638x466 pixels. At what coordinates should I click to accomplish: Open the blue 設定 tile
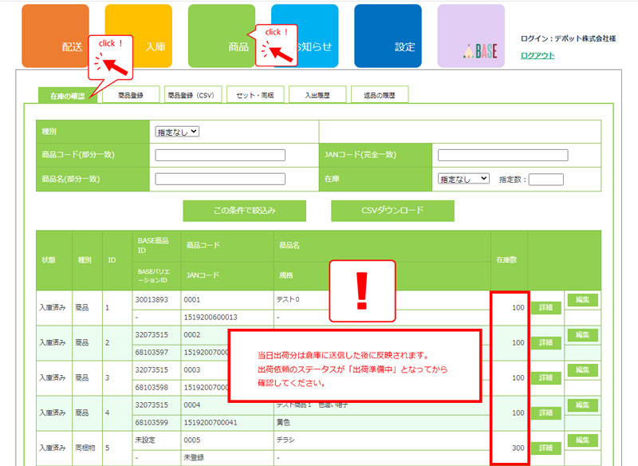pos(388,36)
